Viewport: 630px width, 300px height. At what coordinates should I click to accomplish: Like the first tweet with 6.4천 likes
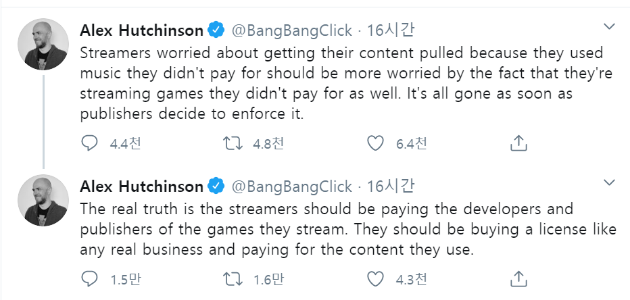coord(375,143)
